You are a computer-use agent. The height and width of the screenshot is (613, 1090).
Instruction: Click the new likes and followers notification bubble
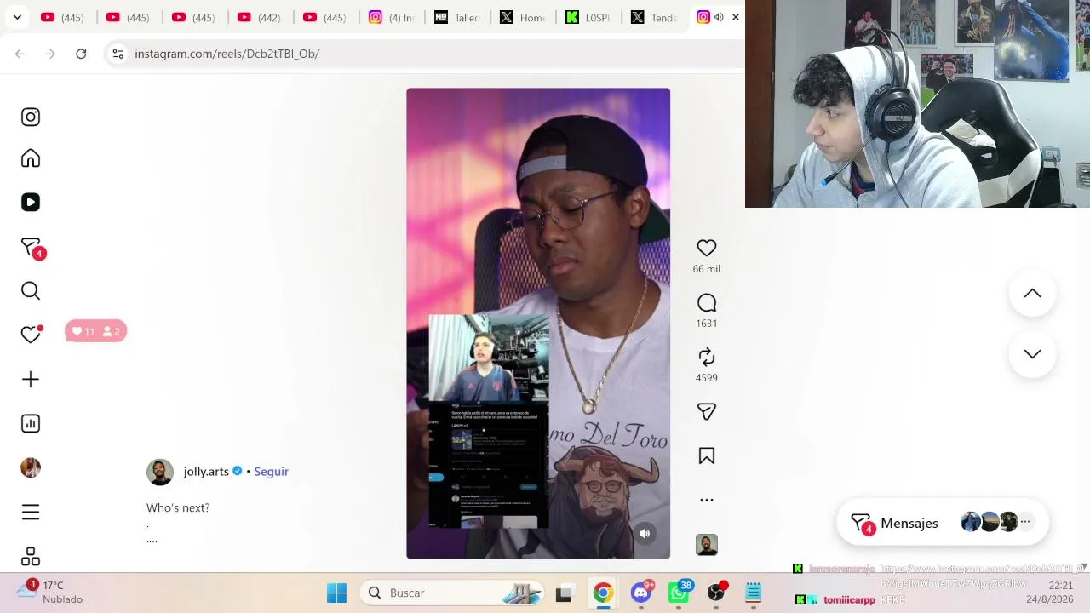click(x=95, y=331)
